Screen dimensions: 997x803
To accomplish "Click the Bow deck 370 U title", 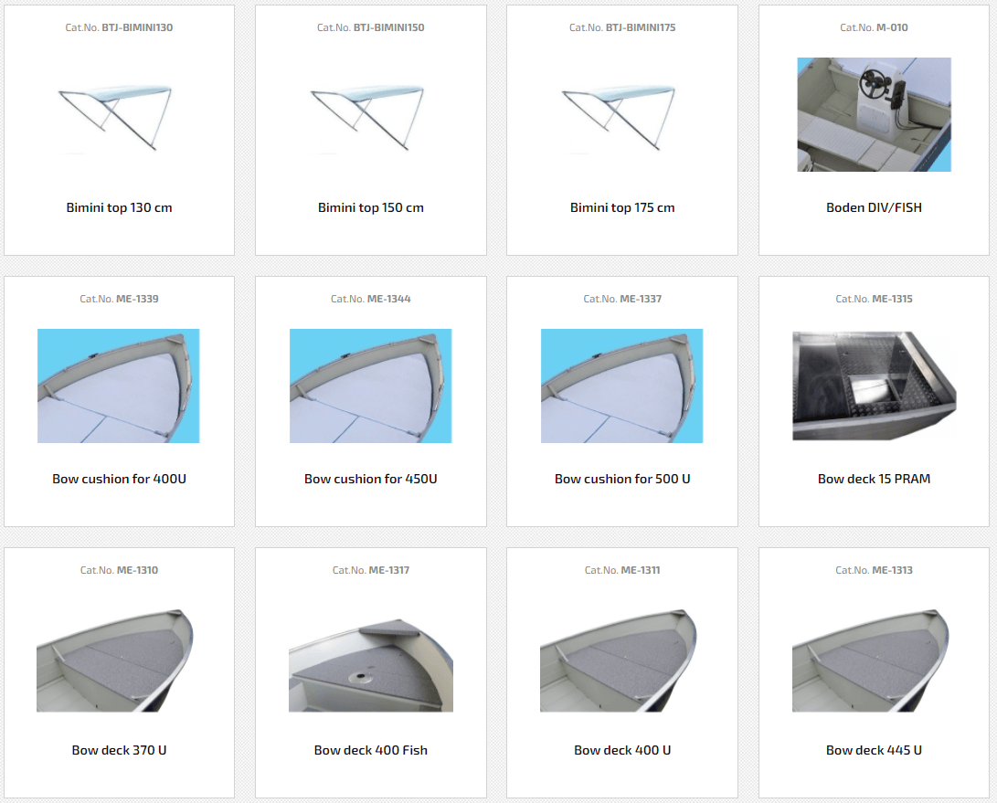I will 119,750.
